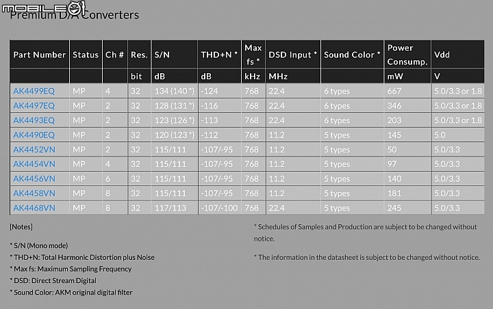Click the Power Consump. column header

tap(407, 55)
